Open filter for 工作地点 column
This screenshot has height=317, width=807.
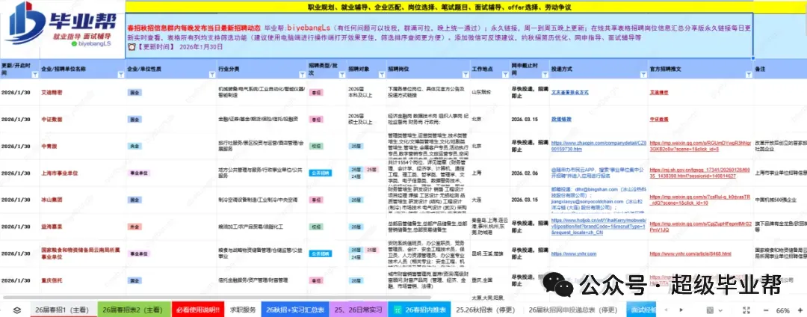(505, 75)
